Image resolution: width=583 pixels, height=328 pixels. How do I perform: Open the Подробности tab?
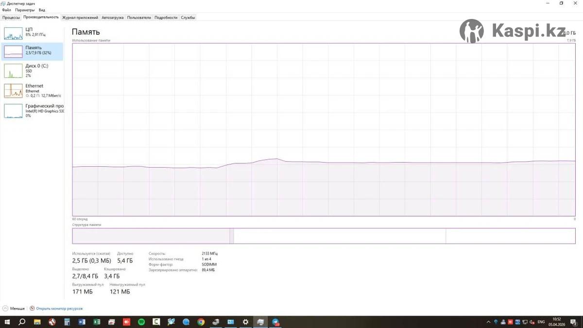166,17
